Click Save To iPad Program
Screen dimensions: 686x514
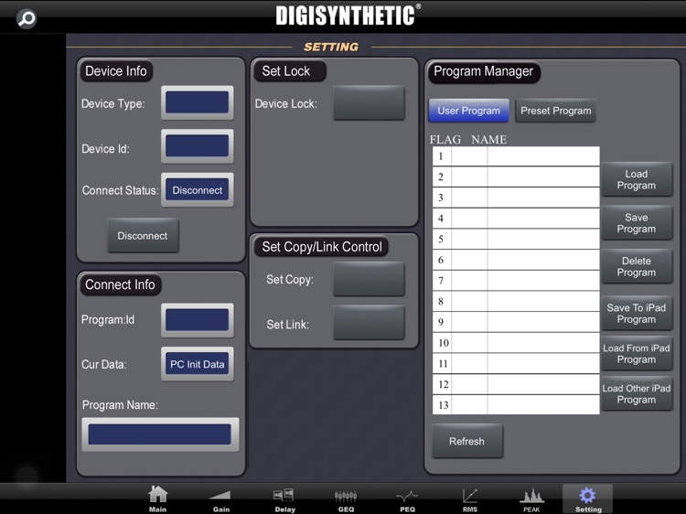[637, 313]
